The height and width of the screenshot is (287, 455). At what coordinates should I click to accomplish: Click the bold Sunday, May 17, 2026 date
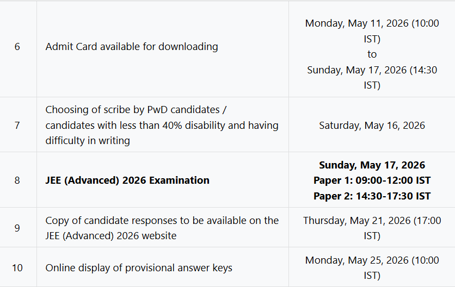click(x=372, y=165)
